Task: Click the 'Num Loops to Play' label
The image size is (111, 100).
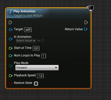Action: [x=27, y=55]
